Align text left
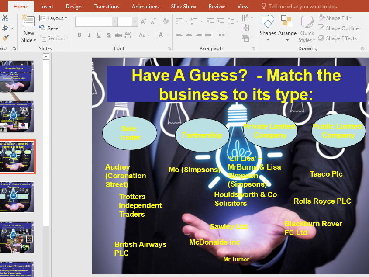The image size is (369, 277). pyautogui.click(x=179, y=35)
